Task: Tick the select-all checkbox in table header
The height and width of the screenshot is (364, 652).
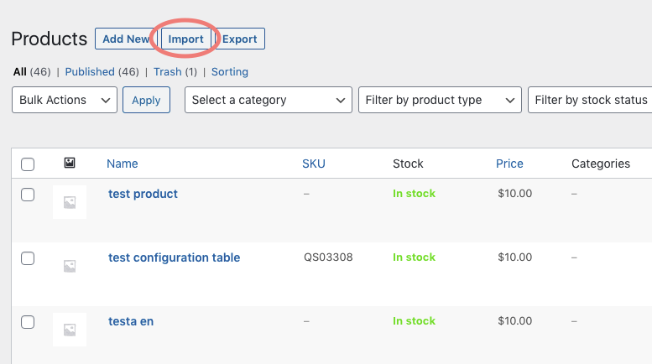Action: pyautogui.click(x=28, y=164)
